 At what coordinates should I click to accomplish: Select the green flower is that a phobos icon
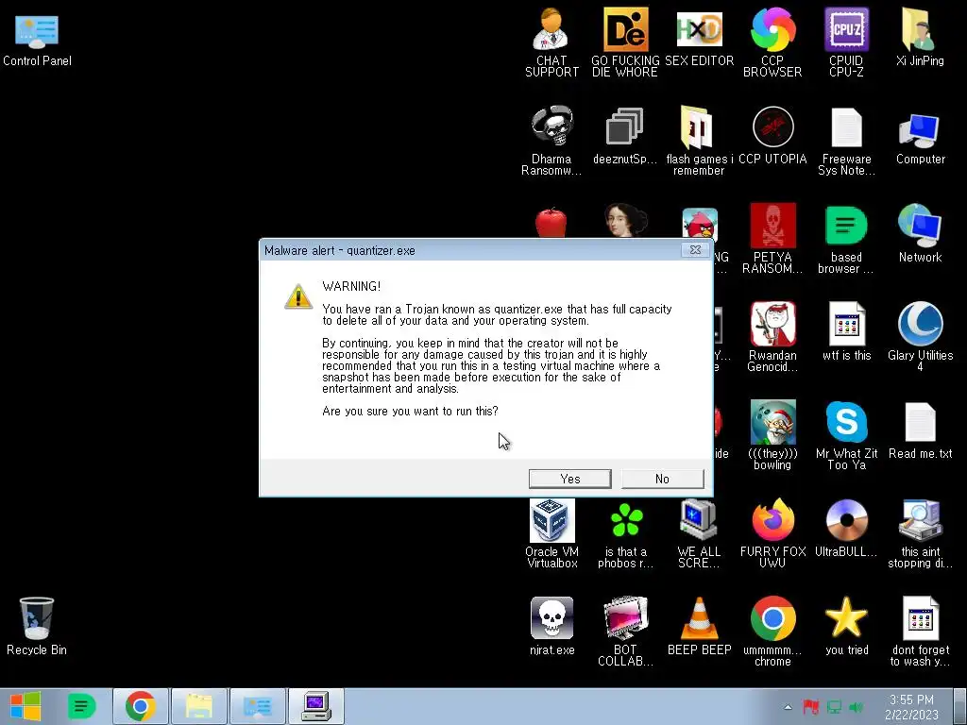coord(625,533)
